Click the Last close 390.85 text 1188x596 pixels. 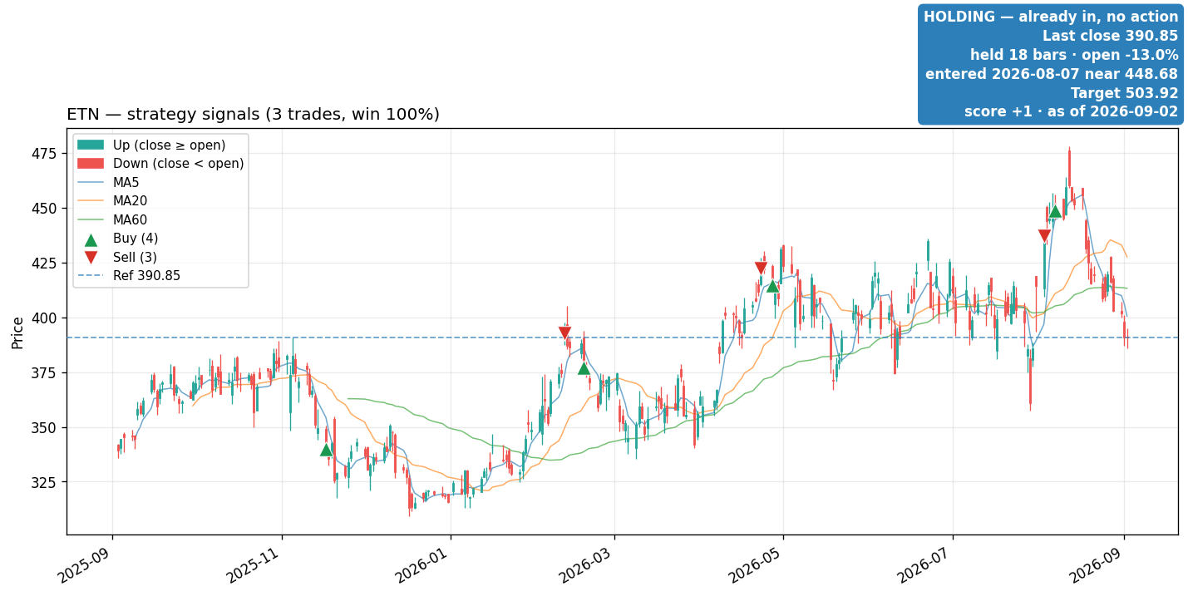tap(1110, 36)
